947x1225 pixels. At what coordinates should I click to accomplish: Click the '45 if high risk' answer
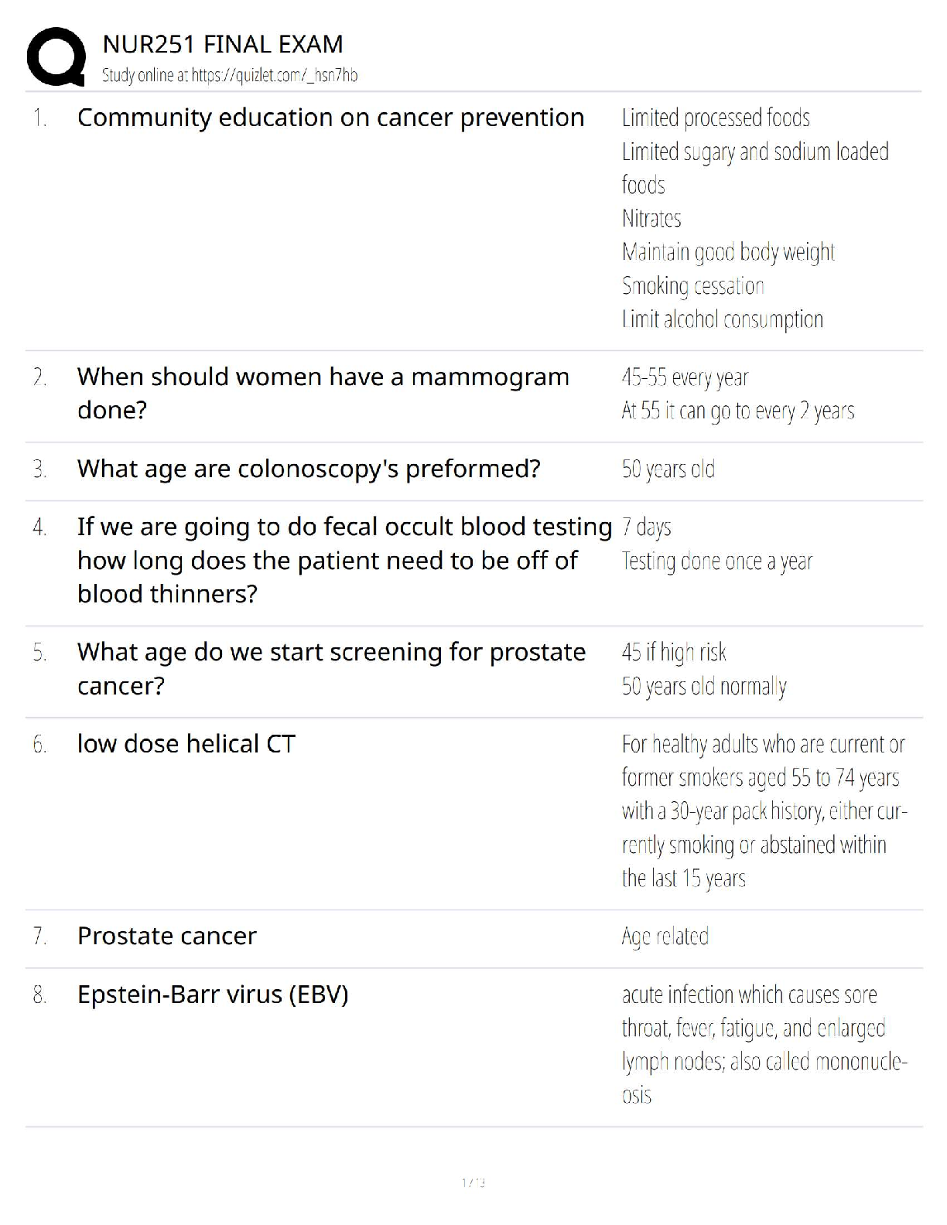coord(674,653)
